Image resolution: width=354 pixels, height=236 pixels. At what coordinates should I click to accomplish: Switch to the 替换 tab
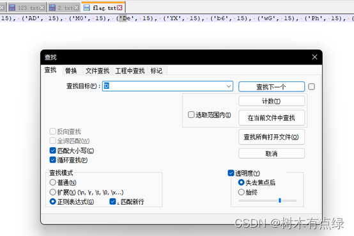tap(71, 71)
